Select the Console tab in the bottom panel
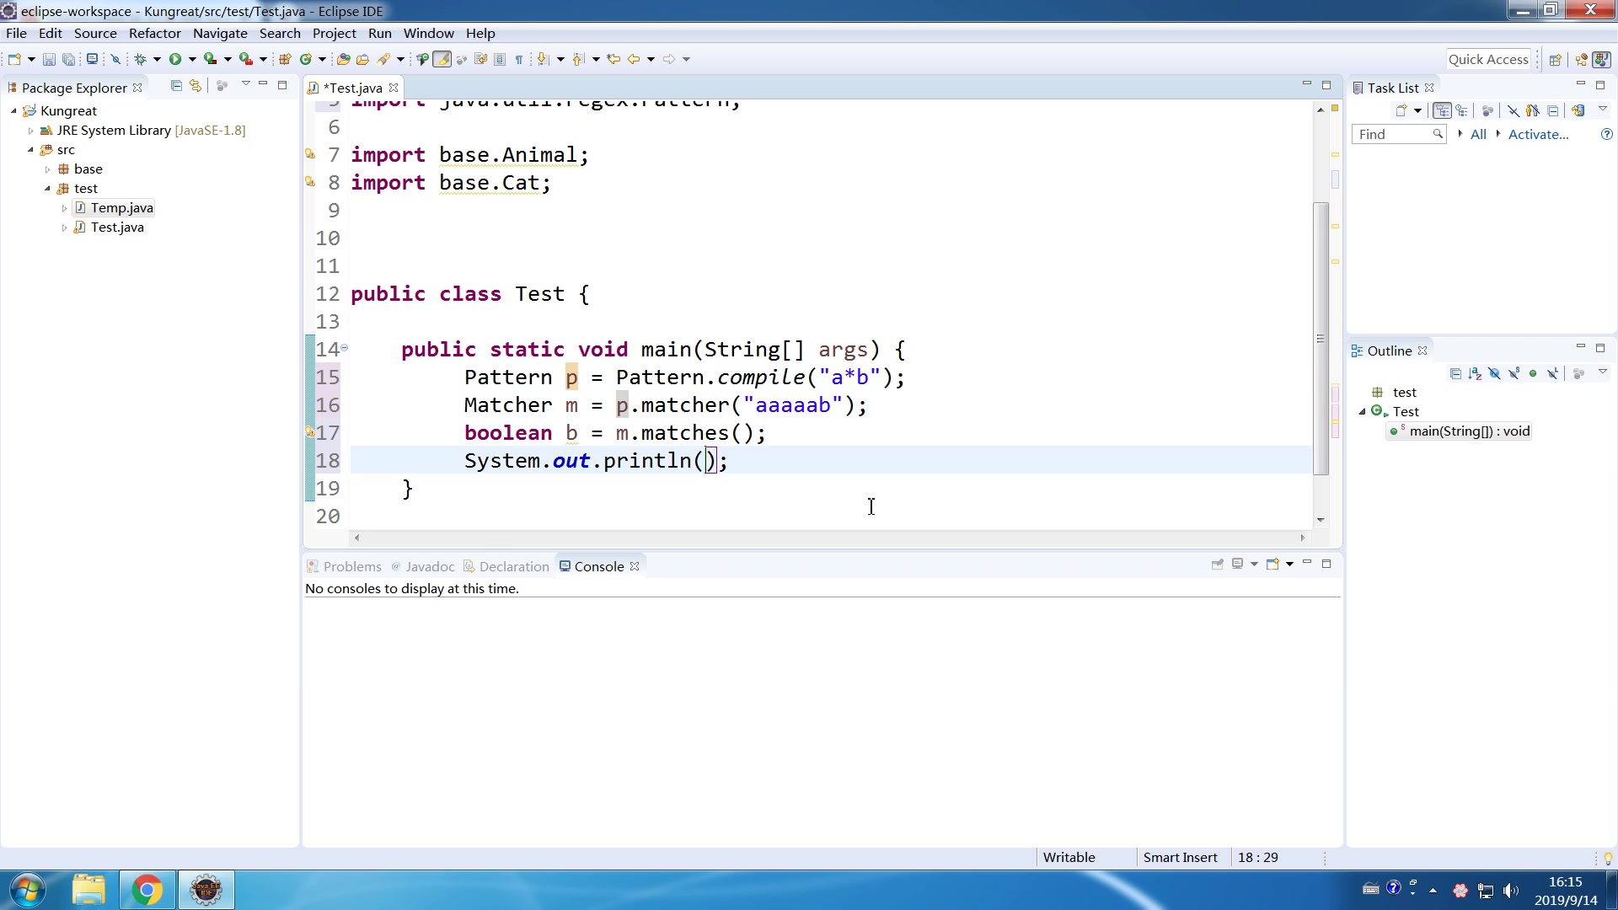The width and height of the screenshot is (1618, 910). click(599, 565)
